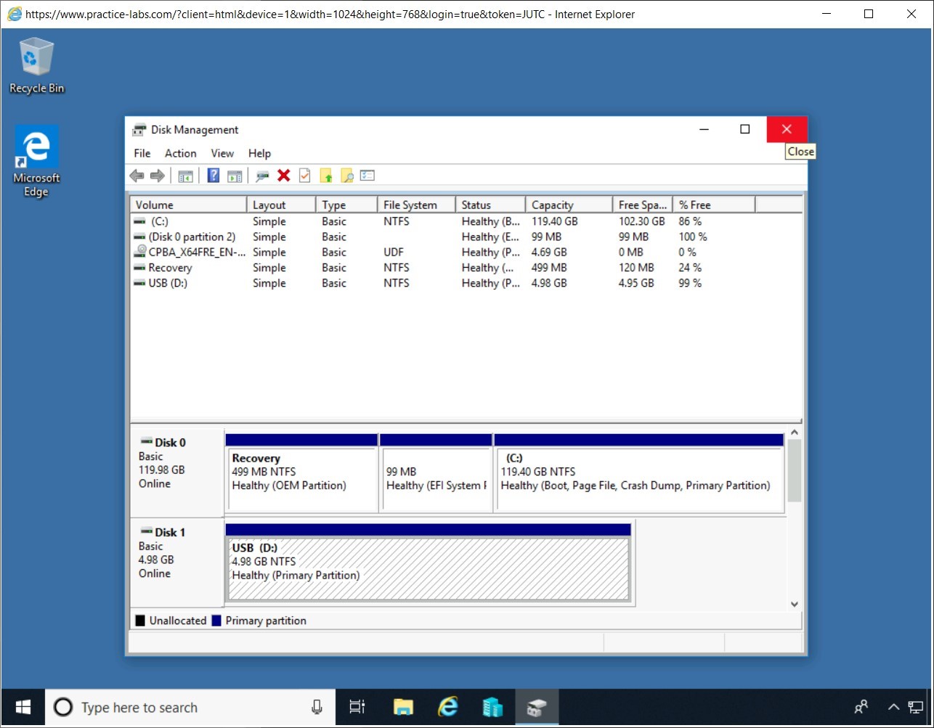Click the scroll down arrow in disk pane

point(795,604)
